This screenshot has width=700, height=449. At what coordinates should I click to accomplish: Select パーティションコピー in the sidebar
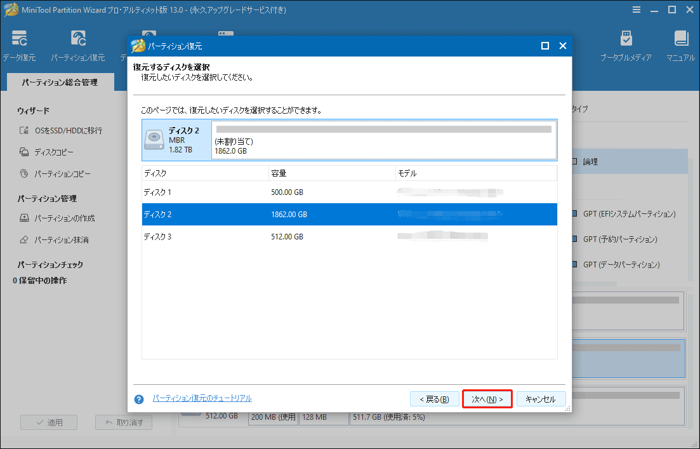coord(55,173)
